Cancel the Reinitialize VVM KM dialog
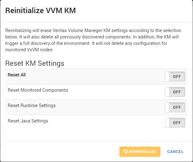Screen dimensions: 193x162 click(x=175, y=152)
